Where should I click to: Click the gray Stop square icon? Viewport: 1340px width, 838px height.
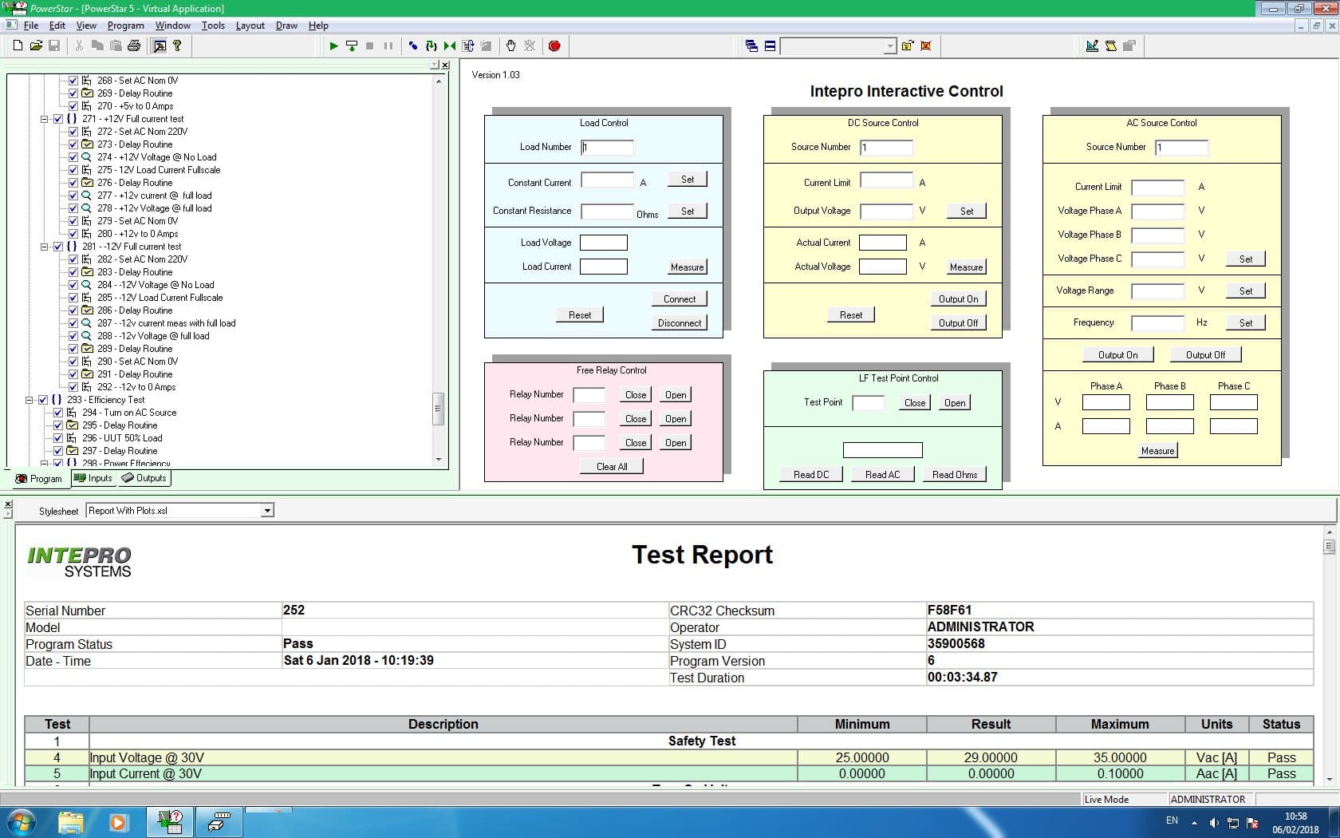(x=369, y=45)
